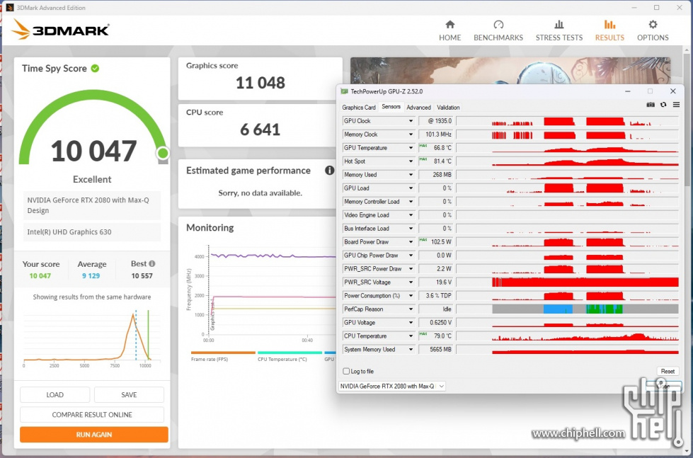
Task: Click the Hot Spot value 81.4 °C
Action: click(435, 161)
